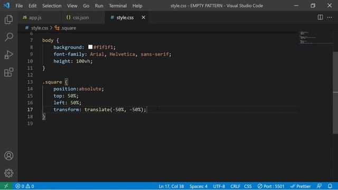Change encoding via UTF-8
The height and width of the screenshot is (190, 338).
pos(219,186)
